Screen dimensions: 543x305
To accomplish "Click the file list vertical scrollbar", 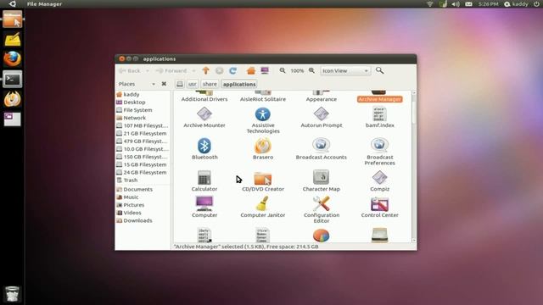I will coord(414,166).
